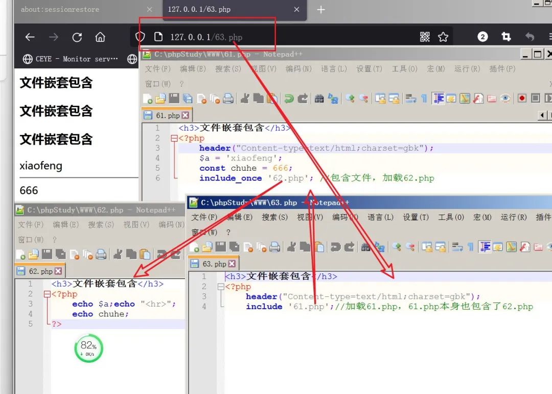Image resolution: width=552 pixels, height=394 pixels.
Task: Open 插件(P) menu in 61.php window
Action: [502, 68]
